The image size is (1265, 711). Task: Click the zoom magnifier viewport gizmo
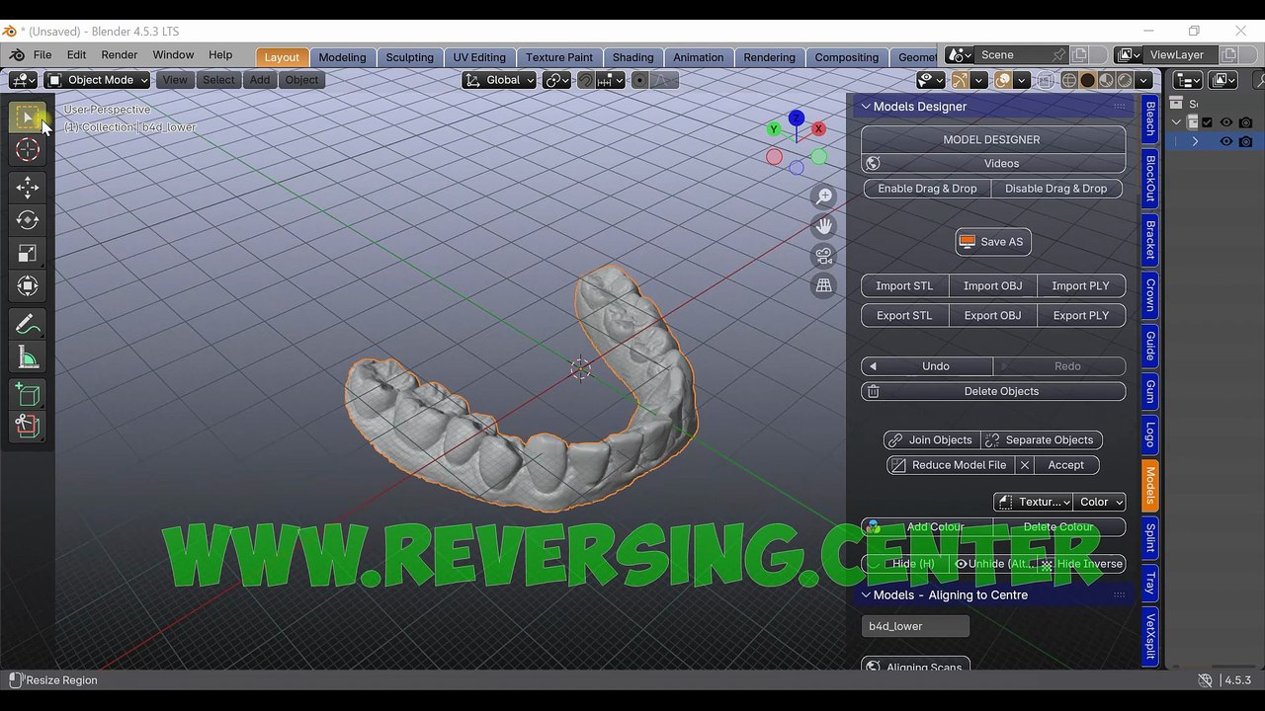[823, 197]
